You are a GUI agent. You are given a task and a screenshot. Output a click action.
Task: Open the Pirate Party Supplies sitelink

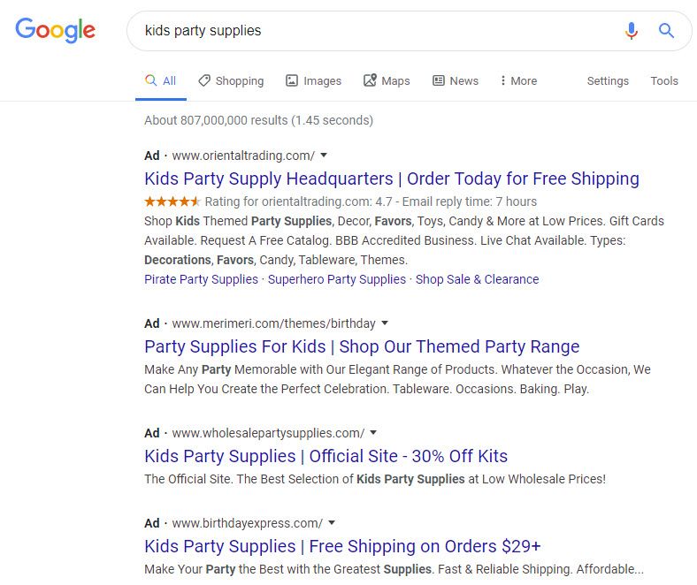[x=201, y=279]
